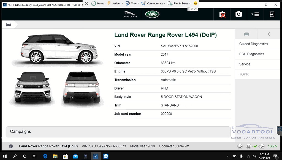The image size is (282, 160).
Task: Open the crossed-out clipboard job card icon
Action: (x=222, y=14)
